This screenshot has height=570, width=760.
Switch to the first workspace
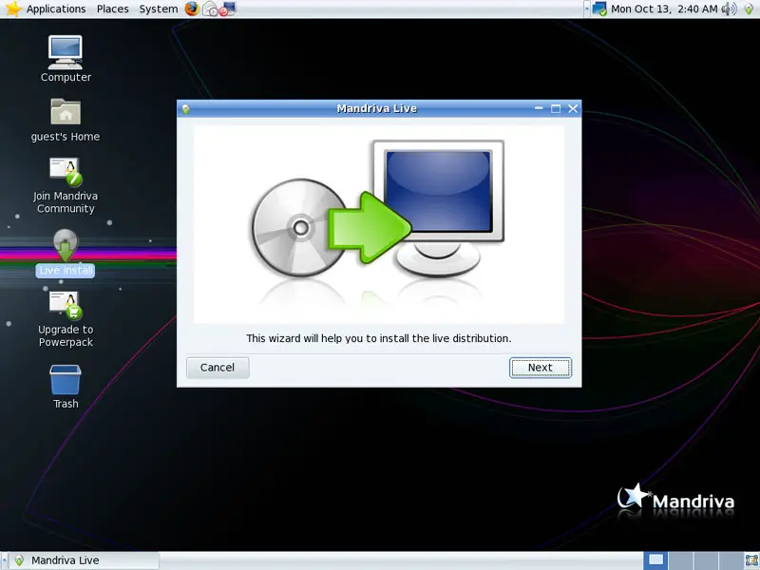[x=655, y=560]
